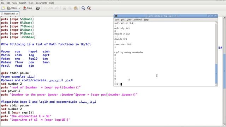Open the Documents menu
The image size is (226, 127).
(41, 3)
